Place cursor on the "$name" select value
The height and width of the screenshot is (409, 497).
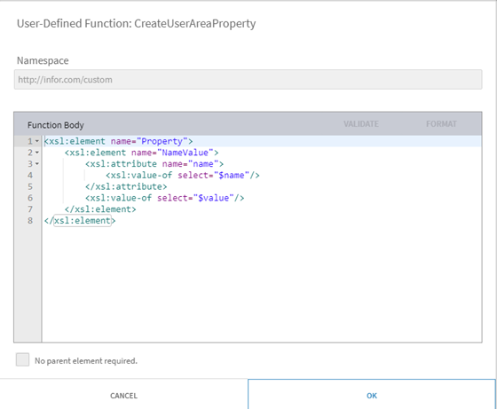coord(232,175)
